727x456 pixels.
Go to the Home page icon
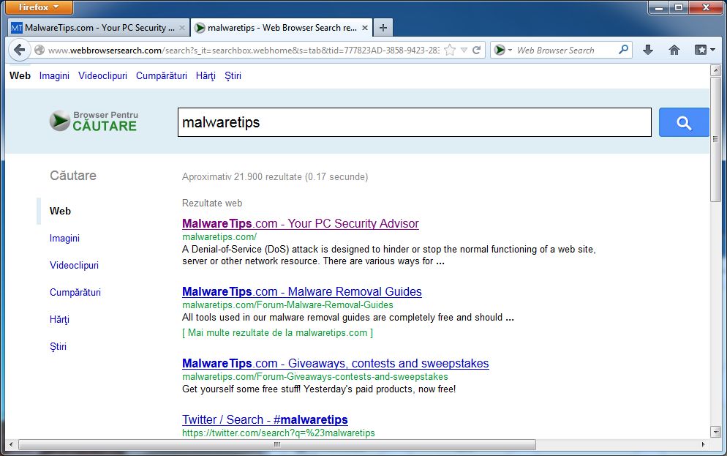674,50
